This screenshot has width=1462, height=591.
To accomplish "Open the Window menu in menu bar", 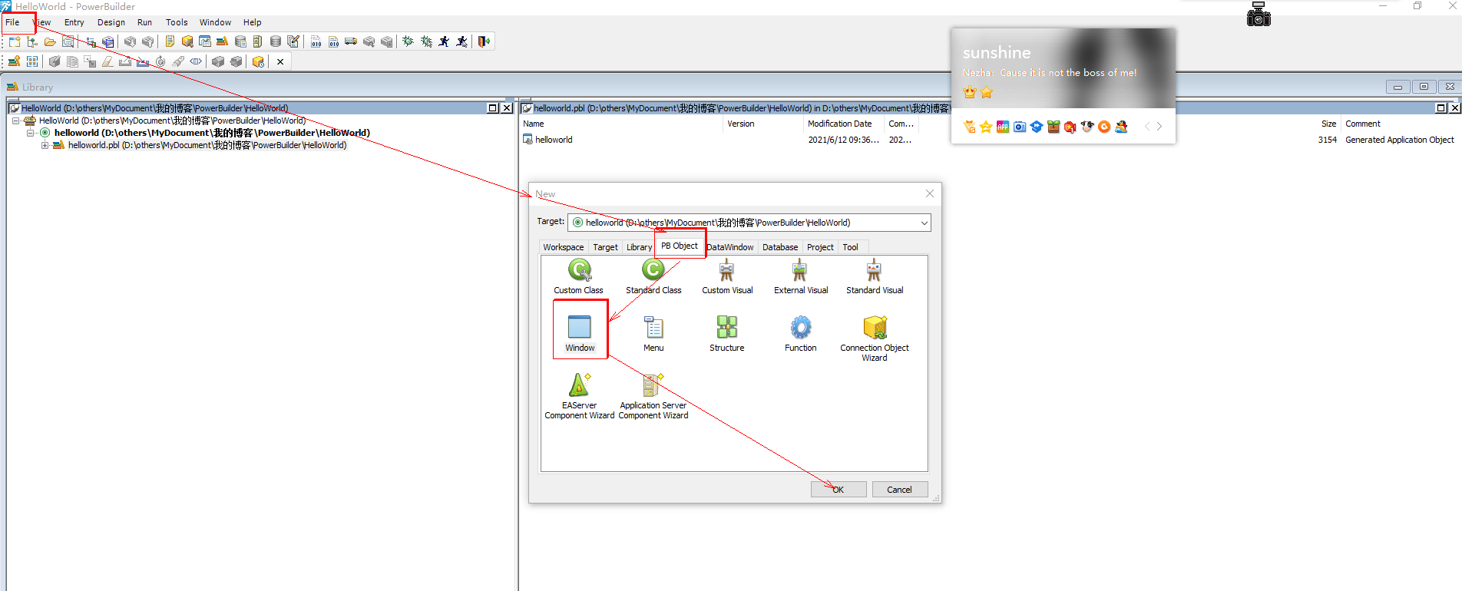I will (x=215, y=22).
